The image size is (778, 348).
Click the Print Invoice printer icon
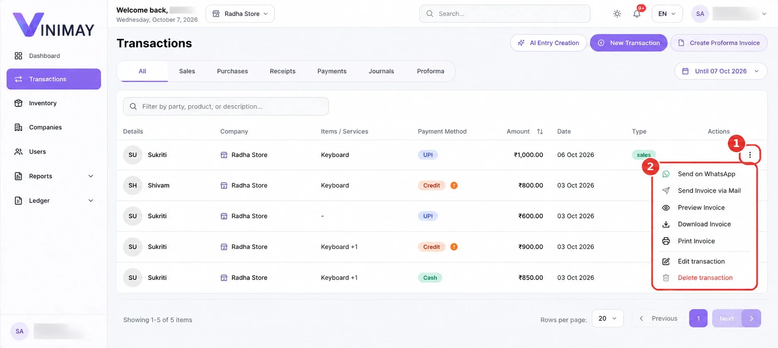[x=666, y=241]
